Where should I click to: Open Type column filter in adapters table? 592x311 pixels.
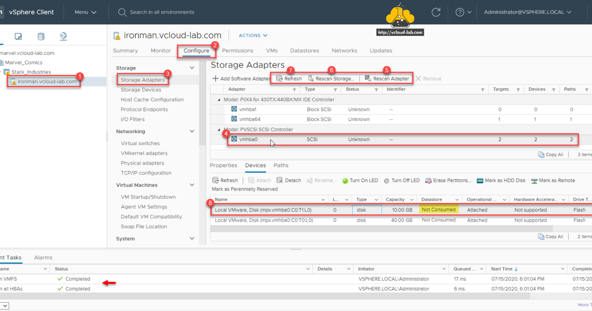coord(335,90)
